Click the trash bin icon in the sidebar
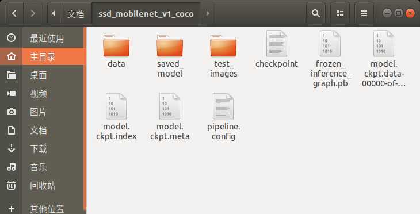The image size is (420, 214). 12,185
